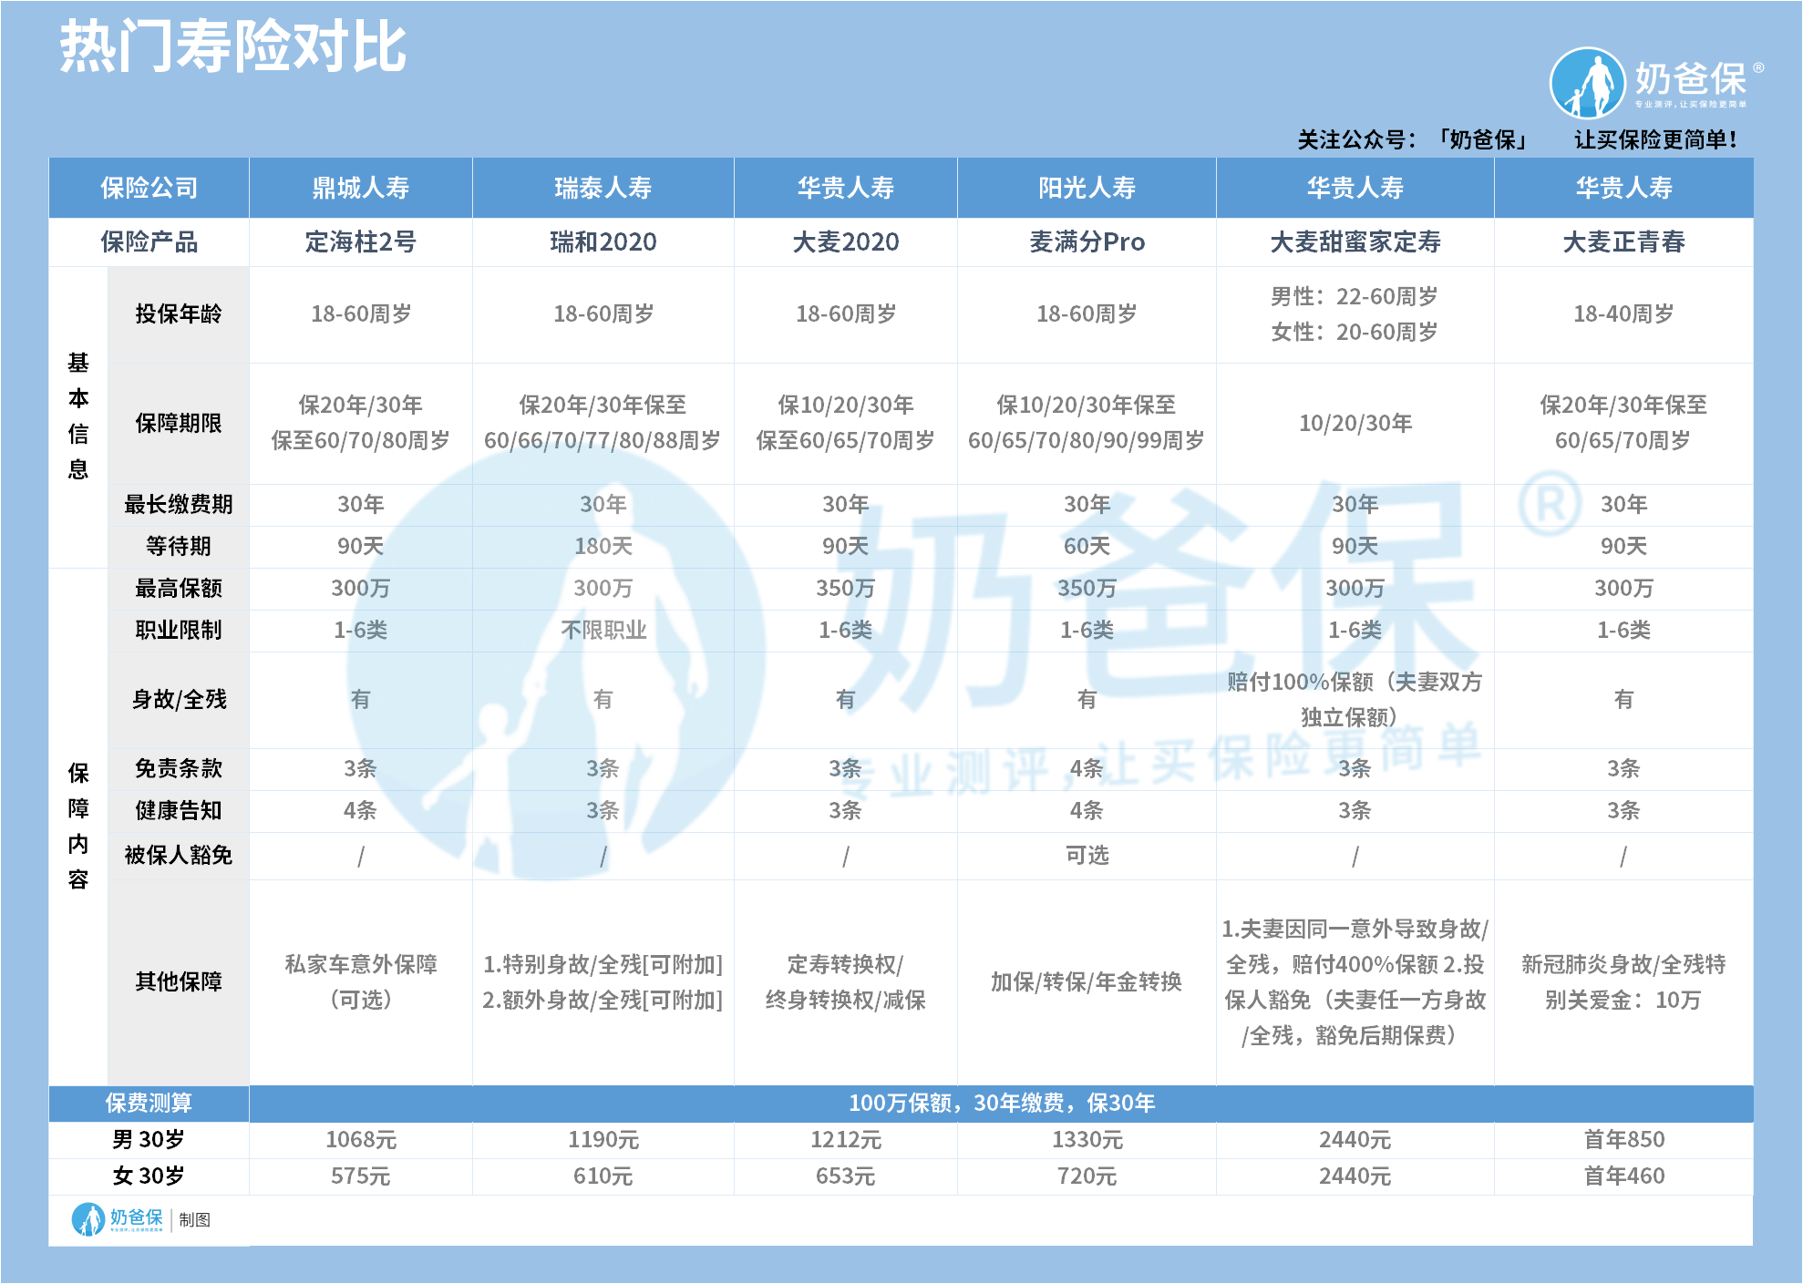1803x1284 pixels.
Task: Click the small 奶爸保 logo beside 制图
Action: [118, 1219]
